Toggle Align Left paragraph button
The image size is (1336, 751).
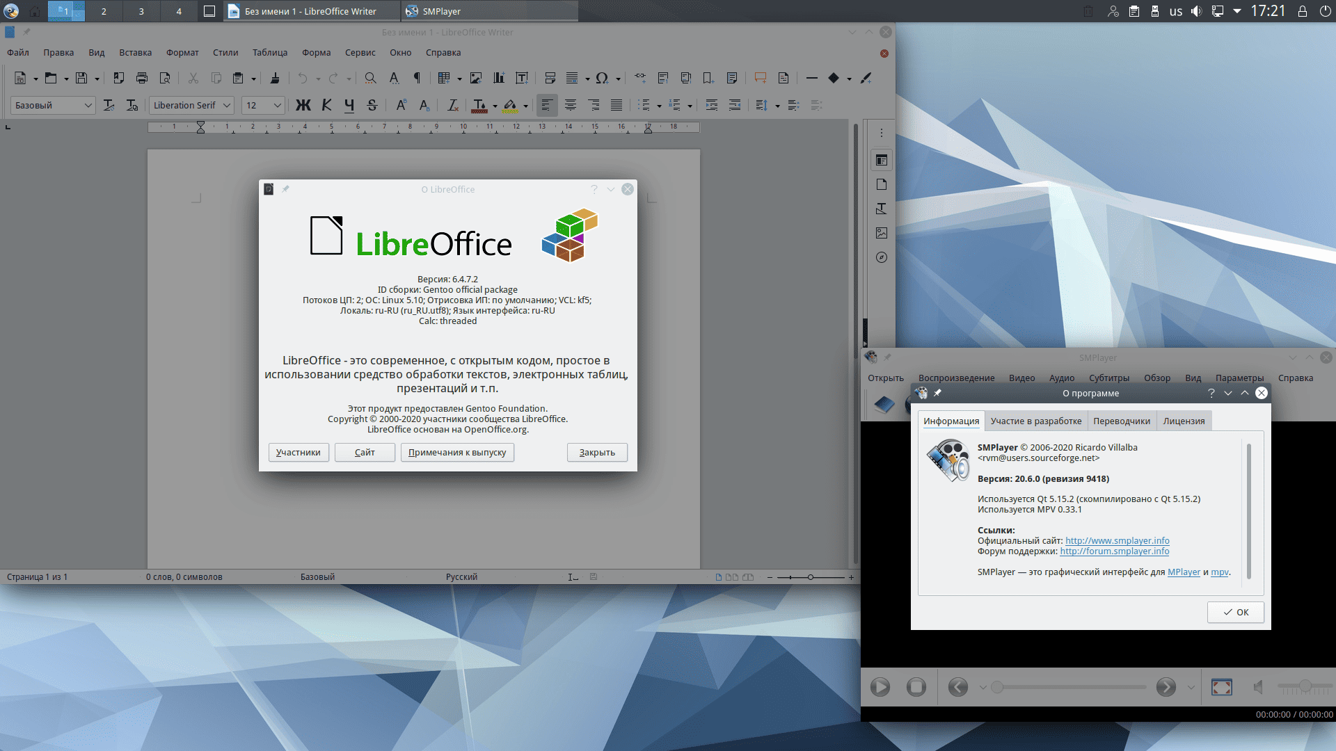[x=548, y=106]
